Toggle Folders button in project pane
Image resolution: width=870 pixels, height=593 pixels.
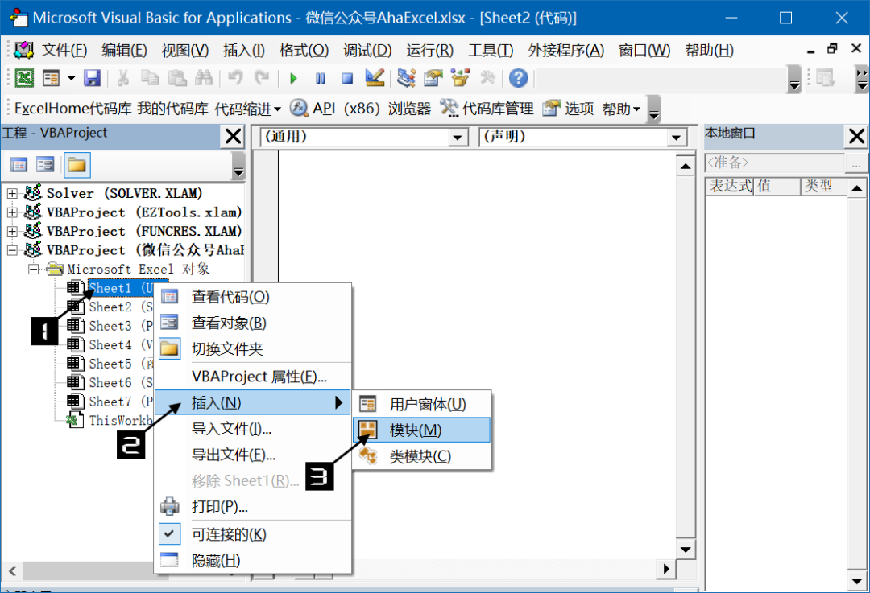pos(77,165)
